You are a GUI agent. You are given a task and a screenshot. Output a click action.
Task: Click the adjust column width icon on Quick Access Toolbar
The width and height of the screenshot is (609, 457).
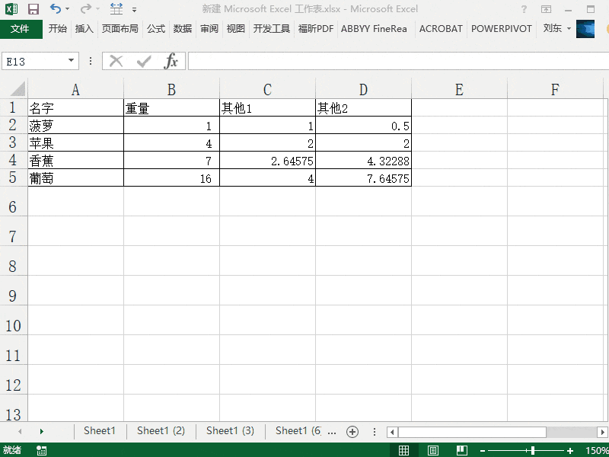(116, 8)
